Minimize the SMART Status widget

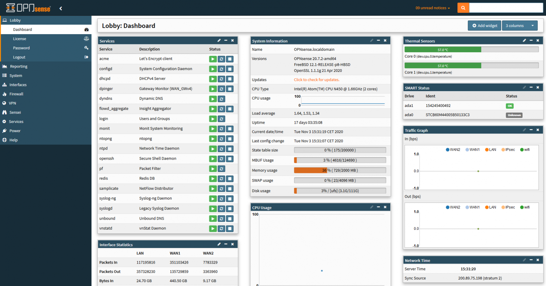[531, 87]
